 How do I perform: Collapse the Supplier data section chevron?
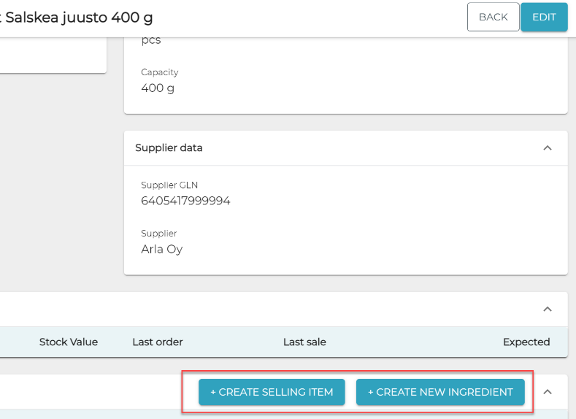547,147
